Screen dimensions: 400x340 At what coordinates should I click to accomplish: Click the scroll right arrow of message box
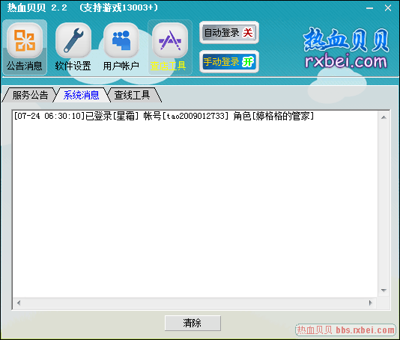(370, 303)
